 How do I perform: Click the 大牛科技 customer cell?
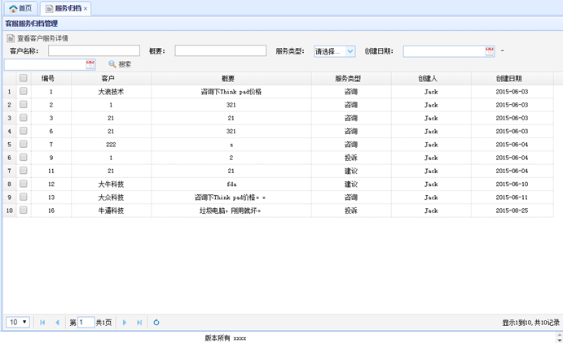(x=111, y=184)
